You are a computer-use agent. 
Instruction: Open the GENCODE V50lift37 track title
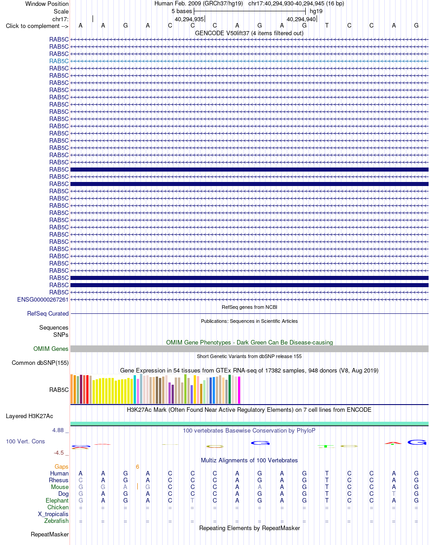tap(249, 33)
